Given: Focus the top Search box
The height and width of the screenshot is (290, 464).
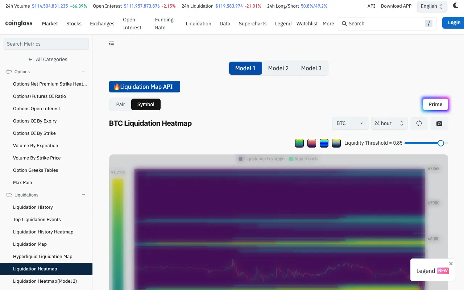Looking at the screenshot, I should tap(387, 24).
